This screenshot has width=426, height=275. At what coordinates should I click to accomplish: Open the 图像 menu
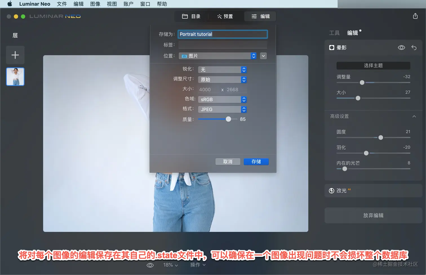click(x=95, y=4)
